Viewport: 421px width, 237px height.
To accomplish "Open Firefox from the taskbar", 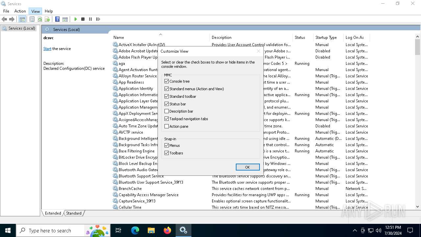I will tap(167, 230).
